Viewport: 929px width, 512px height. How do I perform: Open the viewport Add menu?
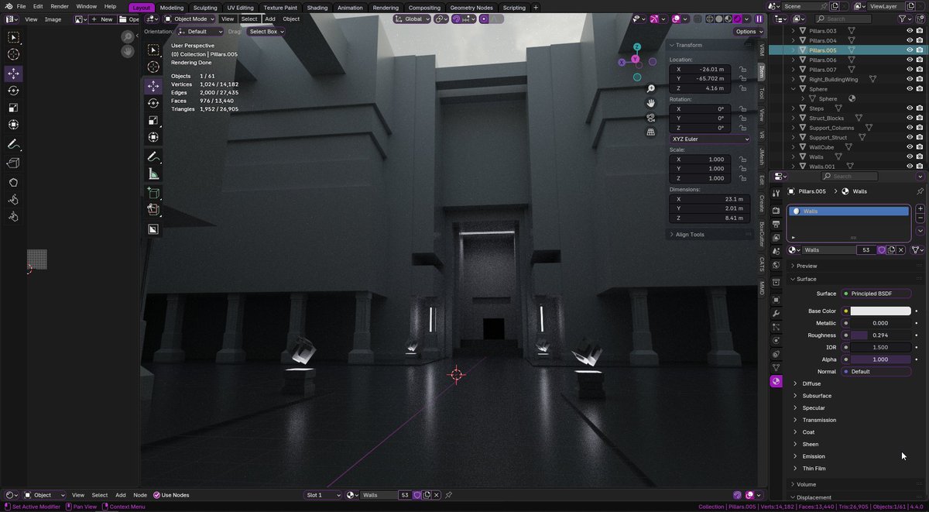[270, 19]
